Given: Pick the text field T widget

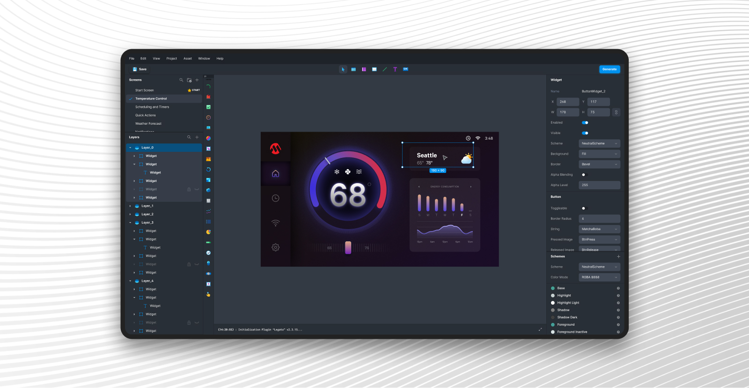Looking at the screenshot, I should [208, 284].
